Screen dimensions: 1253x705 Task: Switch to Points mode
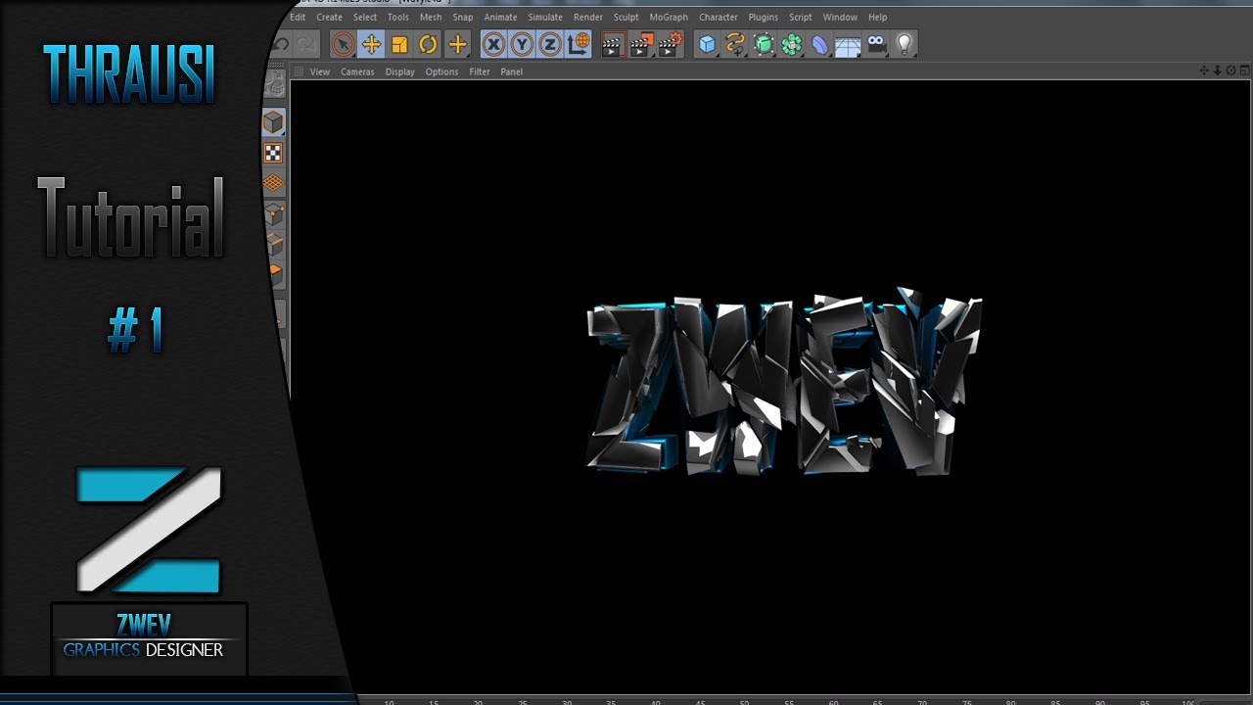(274, 213)
